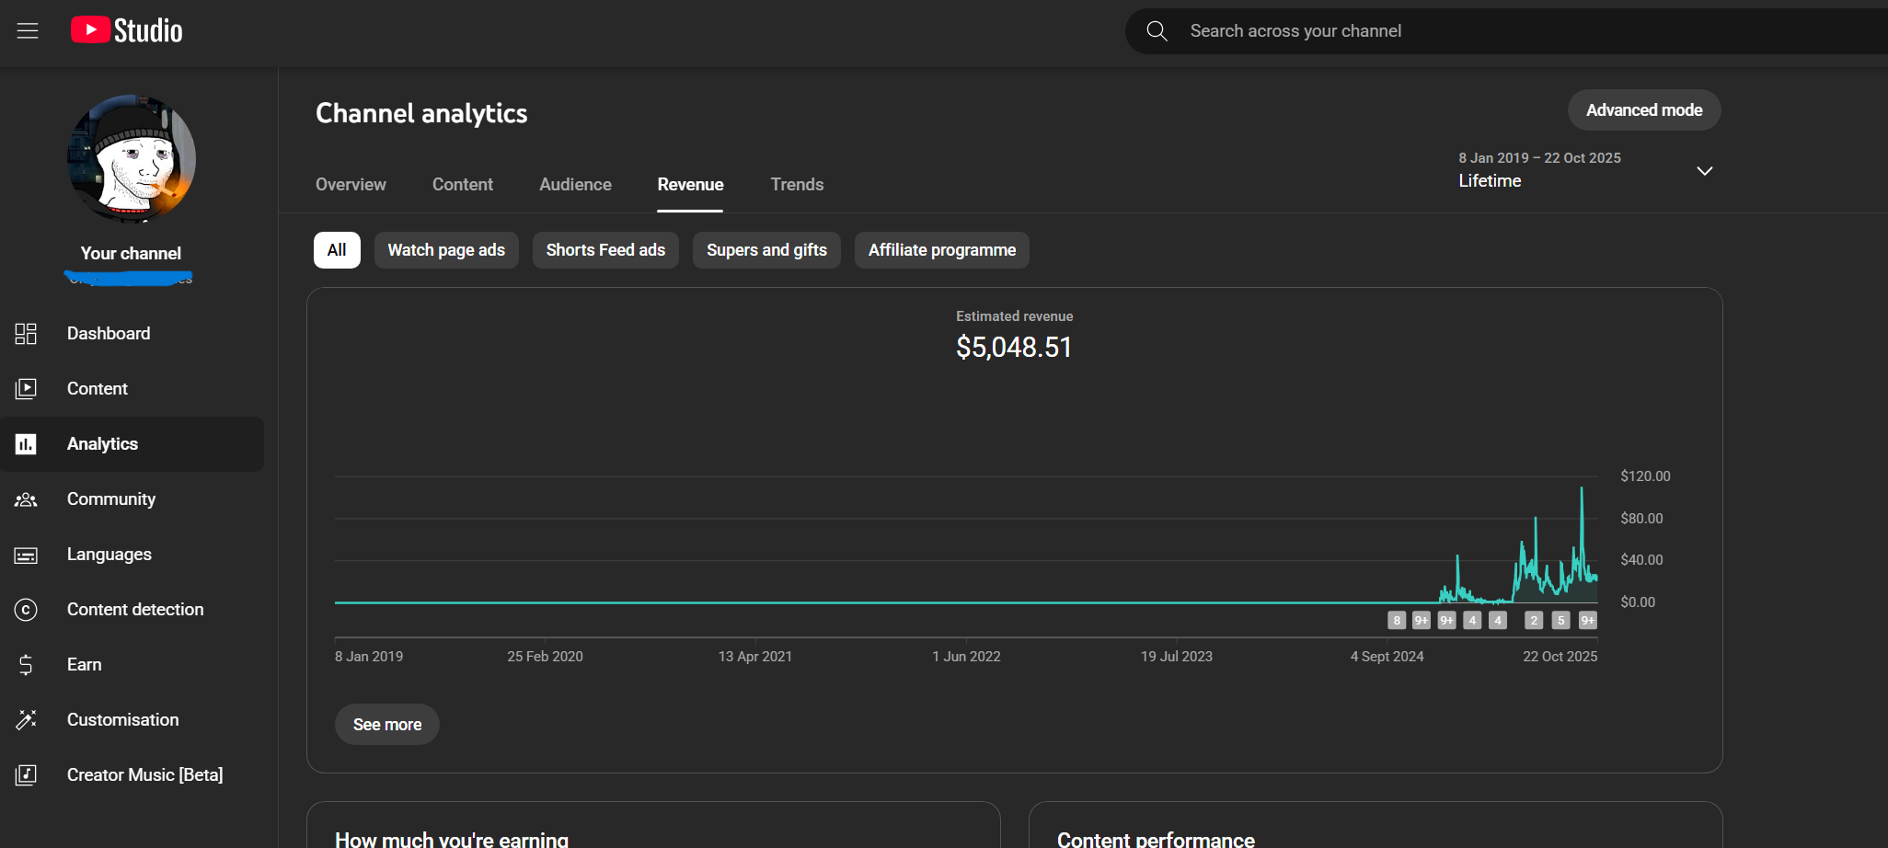Click the Community people icon

[x=26, y=499]
